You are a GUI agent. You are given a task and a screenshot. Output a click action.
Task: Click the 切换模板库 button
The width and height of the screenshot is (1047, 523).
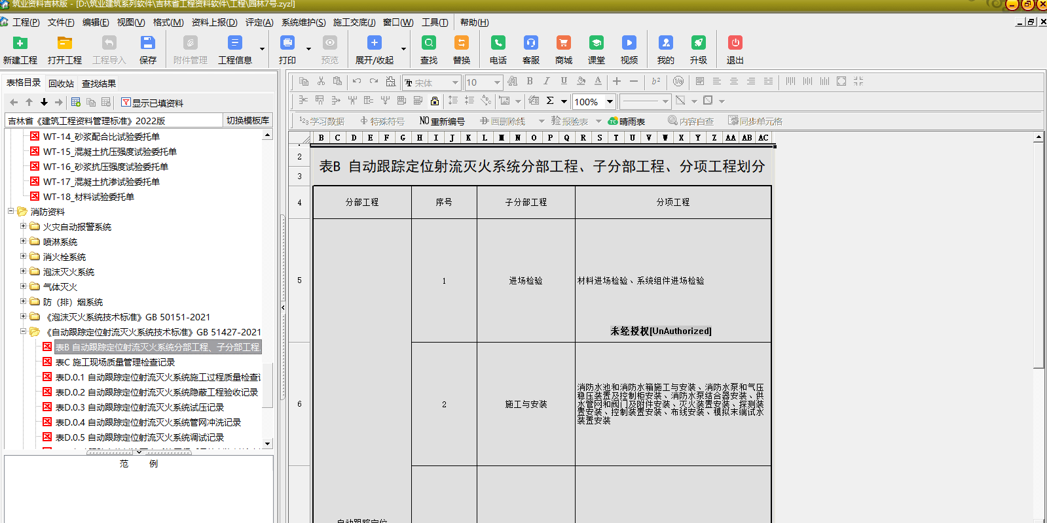248,120
